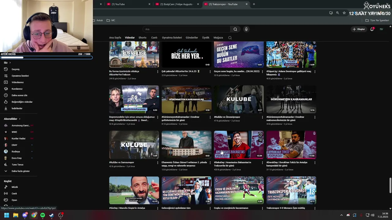This screenshot has width=392, height=220.
Task: Expand the Abonelikler section arrow
Action: 20,119
